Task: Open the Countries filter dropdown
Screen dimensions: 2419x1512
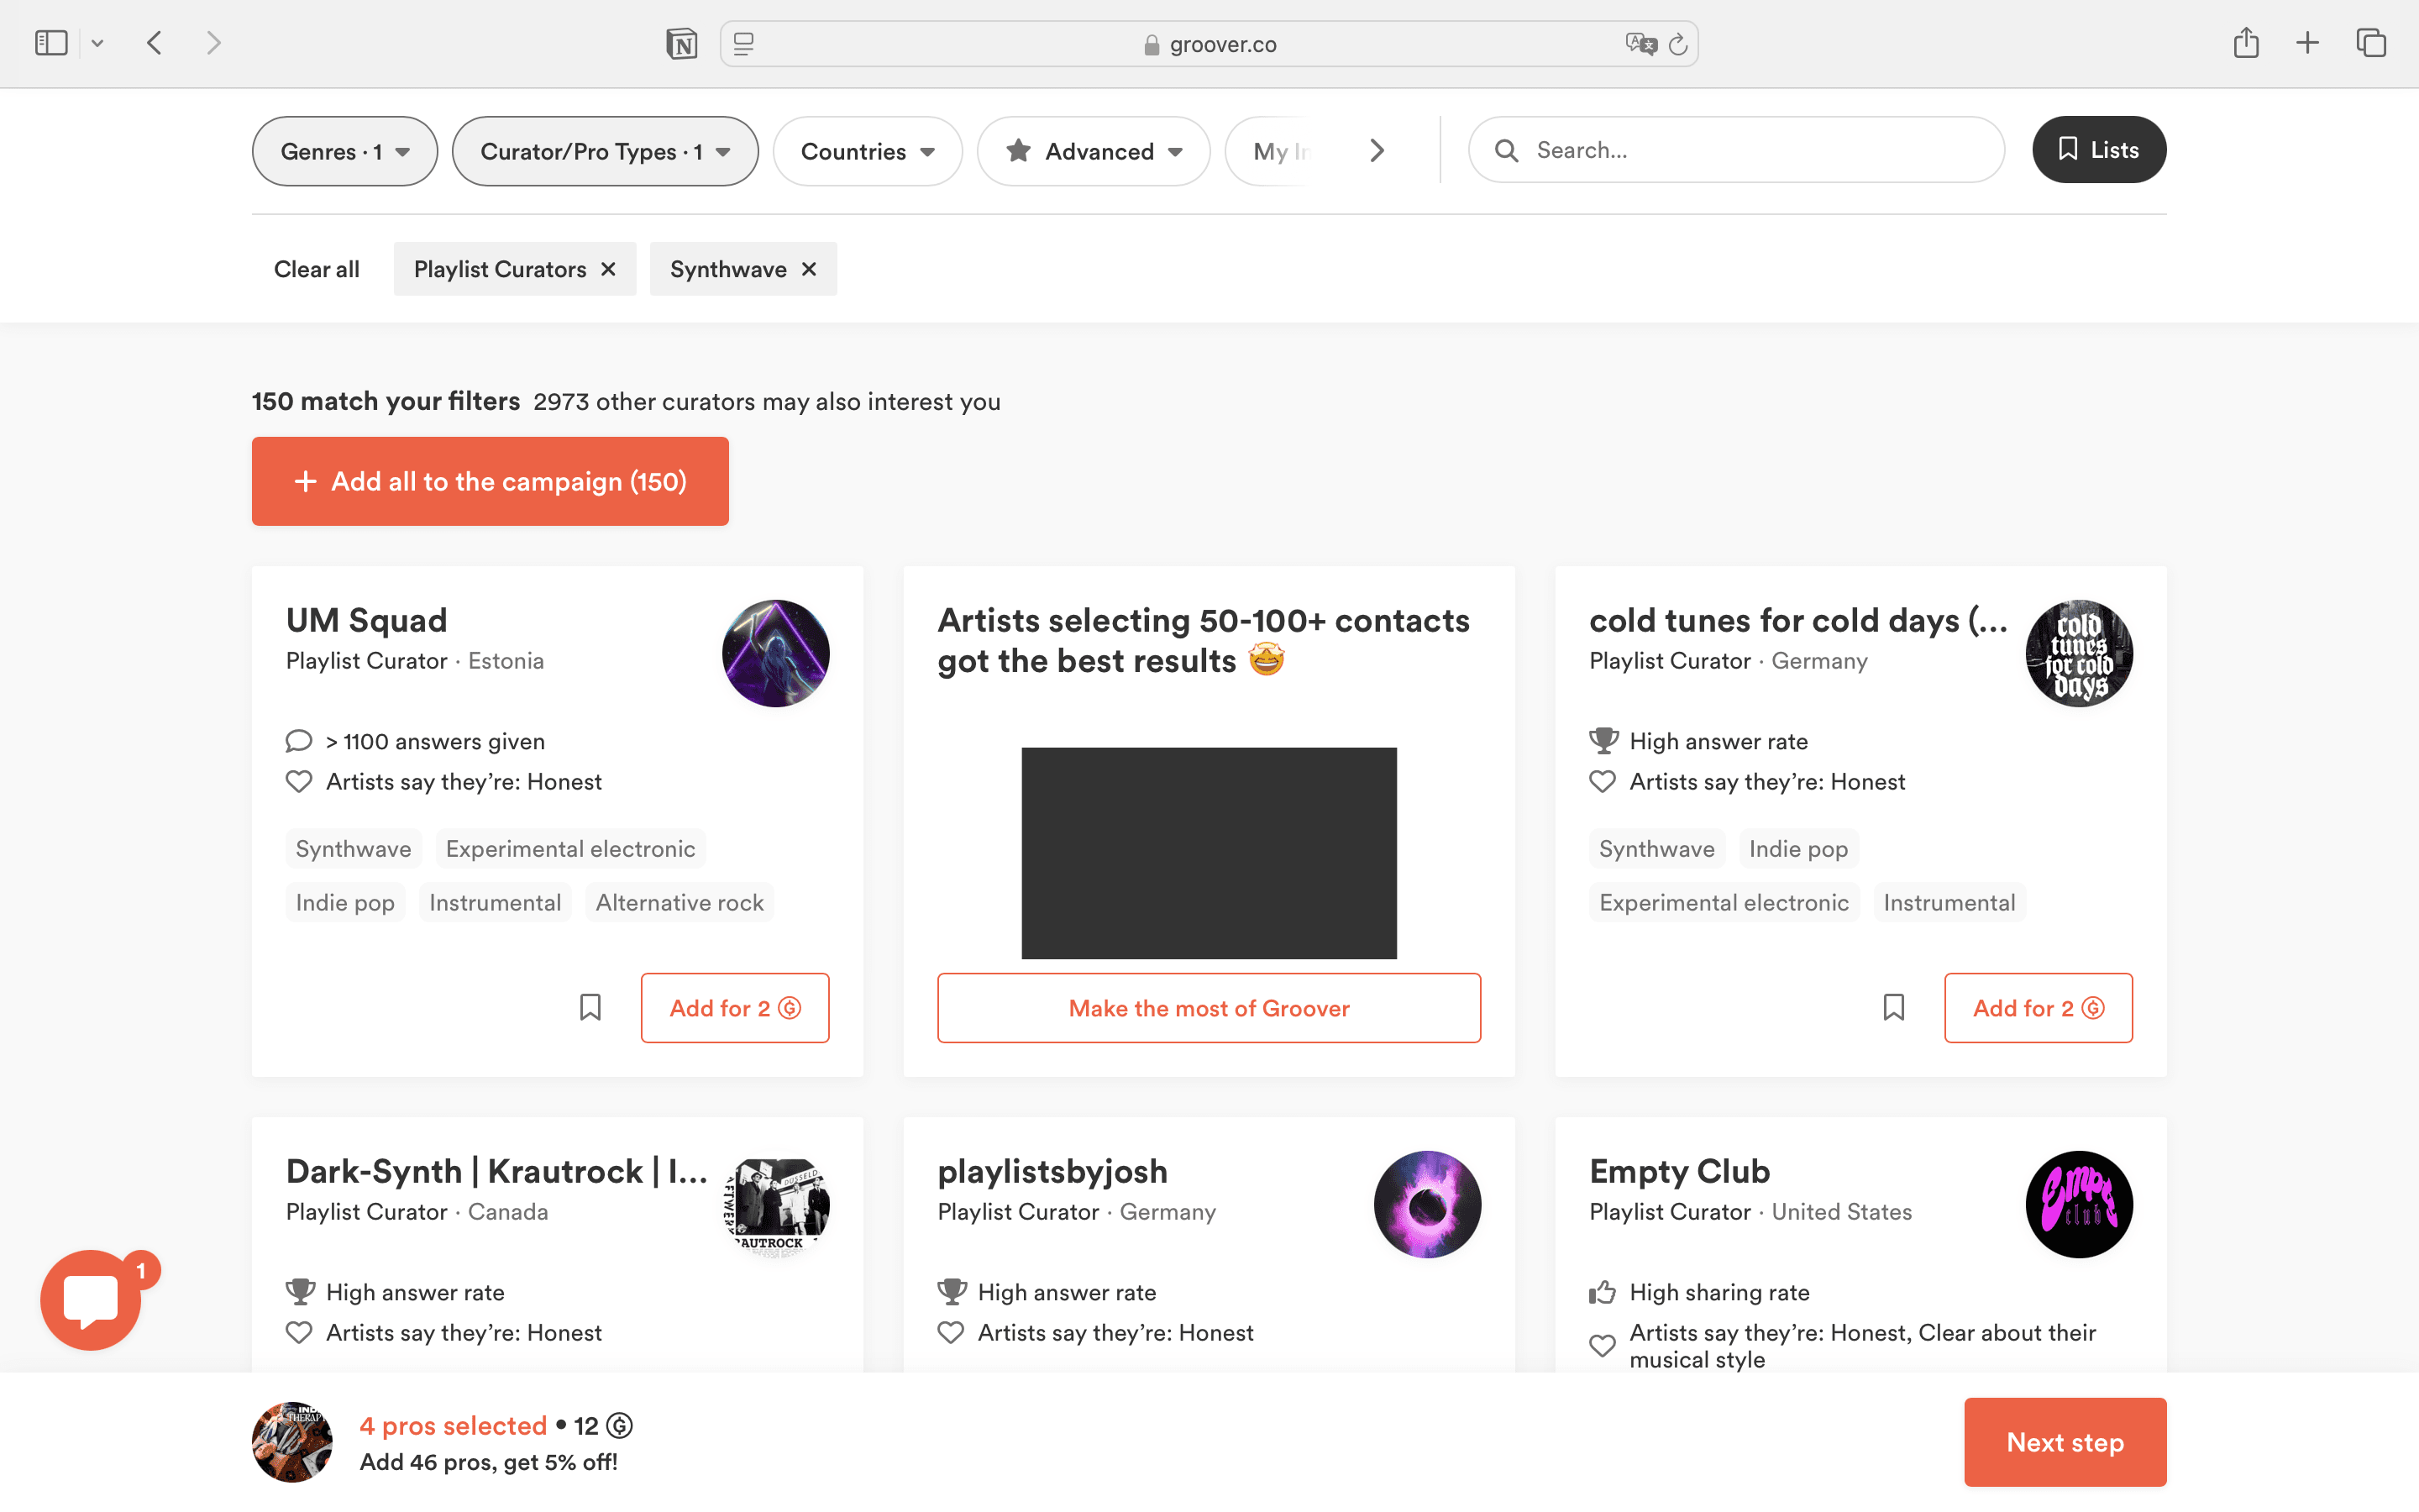Action: [867, 151]
